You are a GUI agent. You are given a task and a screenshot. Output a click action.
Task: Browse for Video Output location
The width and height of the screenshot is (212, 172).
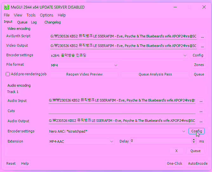[202, 46]
